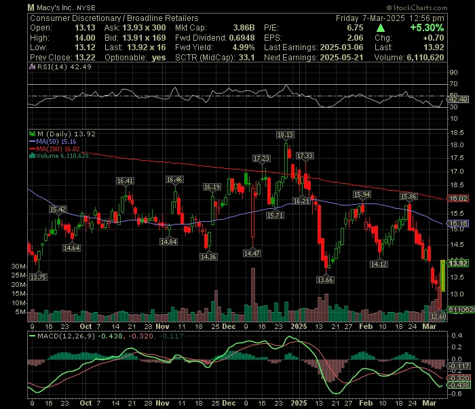Click the green Volume legend in price panel
Viewport: 475px width, 409px height.
(x=62, y=156)
